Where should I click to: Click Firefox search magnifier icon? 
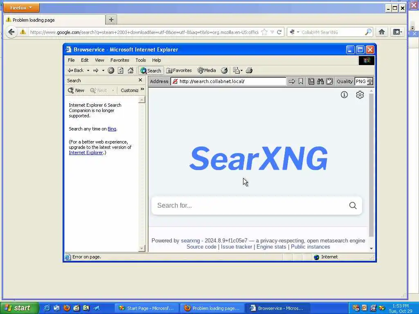pos(368,32)
